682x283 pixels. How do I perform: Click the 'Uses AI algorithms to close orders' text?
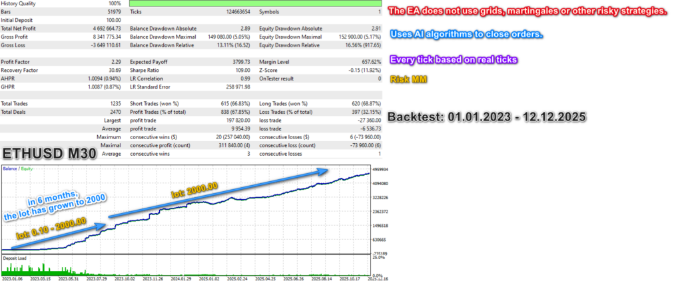[x=466, y=35]
